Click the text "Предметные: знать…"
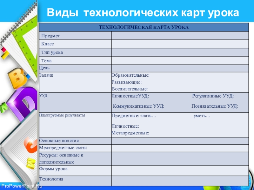Viewport: 254px width, 190px height. pos(134,116)
